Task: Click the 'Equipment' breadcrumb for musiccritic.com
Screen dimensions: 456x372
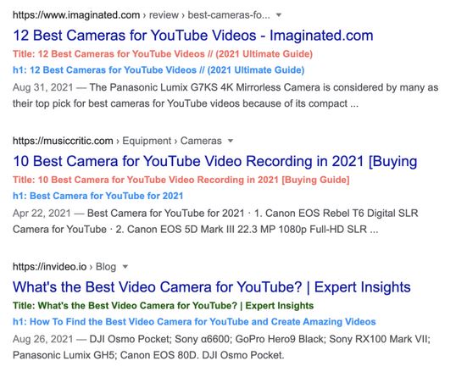Action: 147,141
